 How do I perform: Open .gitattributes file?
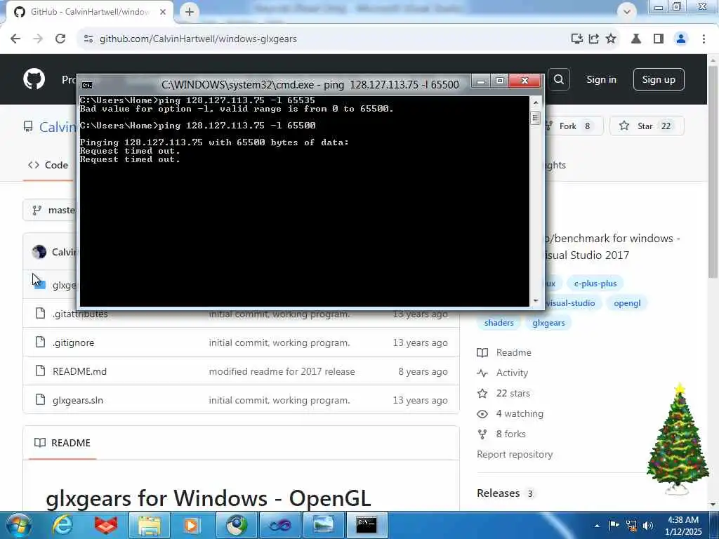pyautogui.click(x=80, y=314)
